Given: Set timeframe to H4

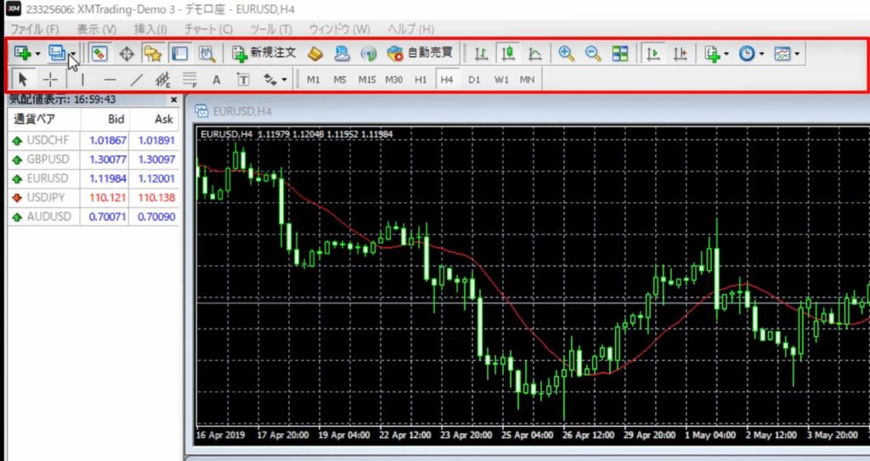Looking at the screenshot, I should tap(447, 80).
